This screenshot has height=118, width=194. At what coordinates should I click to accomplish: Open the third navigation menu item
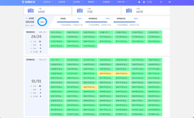click(x=78, y=2)
